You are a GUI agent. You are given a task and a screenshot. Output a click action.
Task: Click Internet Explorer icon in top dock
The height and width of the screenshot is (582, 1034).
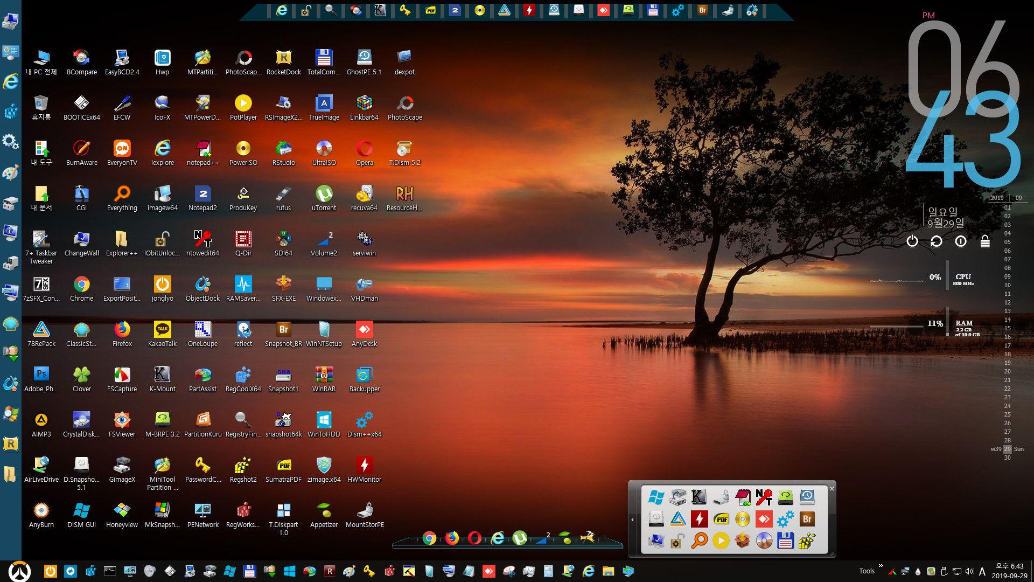click(x=281, y=10)
